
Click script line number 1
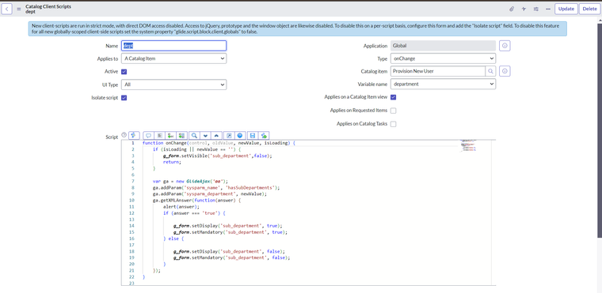click(x=133, y=143)
